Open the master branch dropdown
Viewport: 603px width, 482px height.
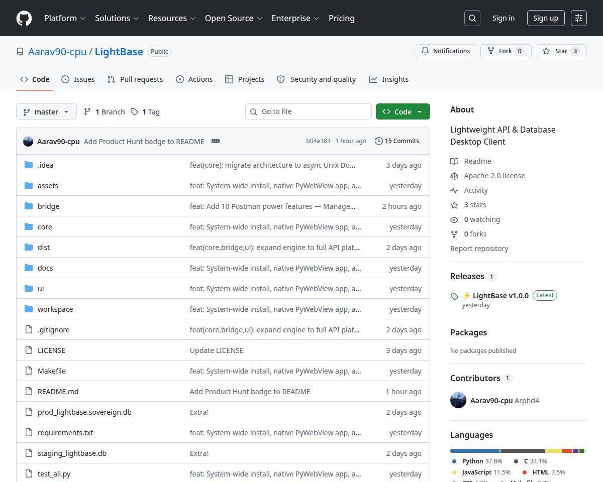tap(46, 111)
